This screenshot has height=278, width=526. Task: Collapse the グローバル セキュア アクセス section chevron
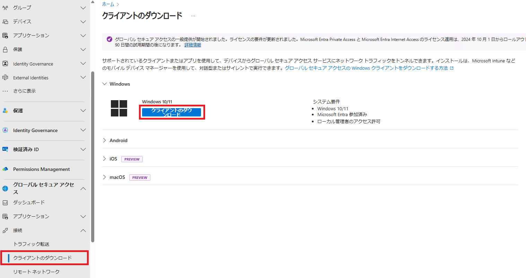[83, 189]
